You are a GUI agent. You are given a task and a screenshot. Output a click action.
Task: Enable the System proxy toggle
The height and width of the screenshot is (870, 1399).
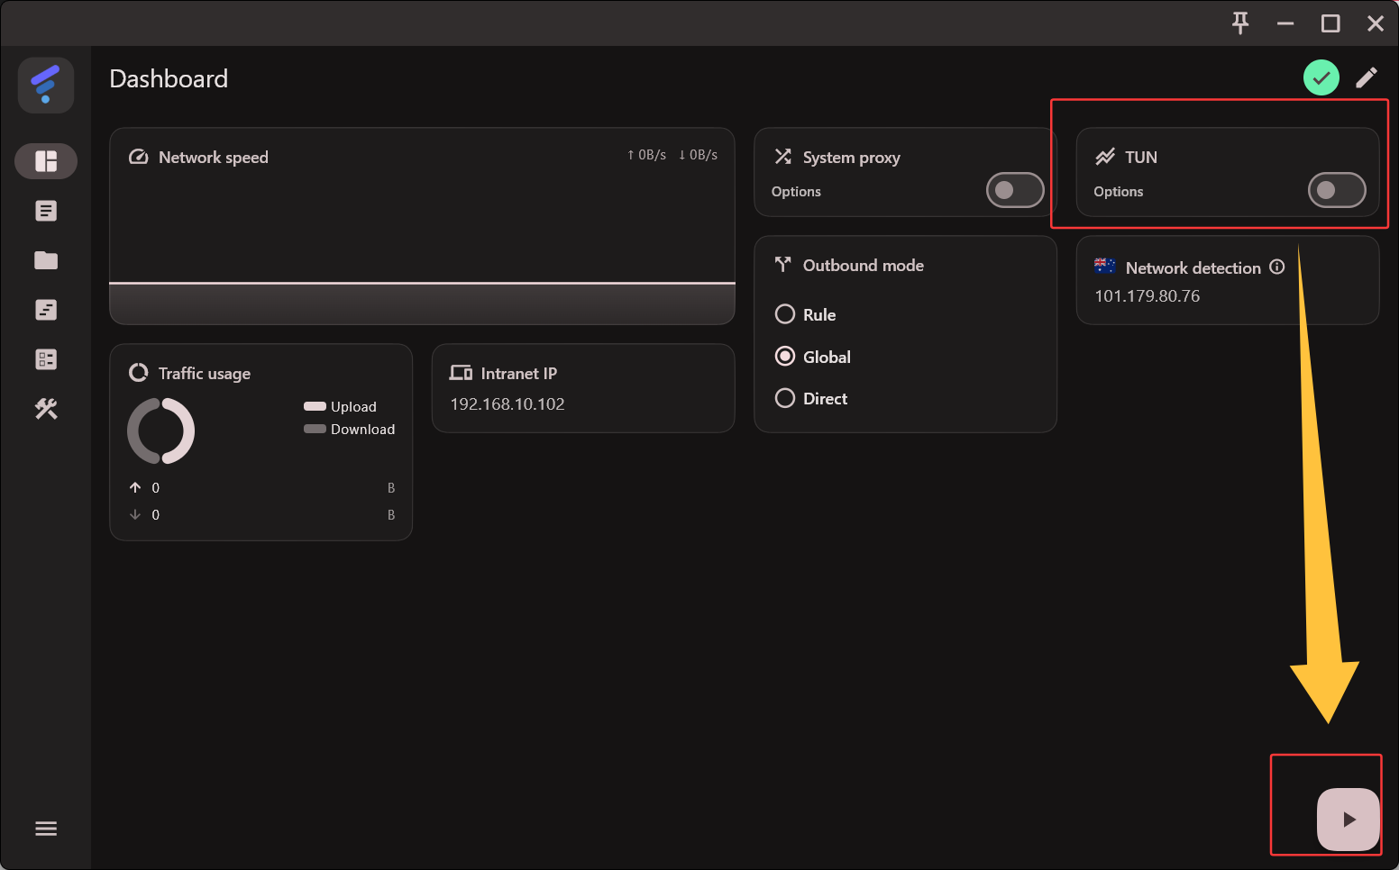pos(1015,190)
